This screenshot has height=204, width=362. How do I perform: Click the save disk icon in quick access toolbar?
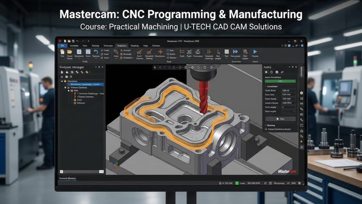73,41
